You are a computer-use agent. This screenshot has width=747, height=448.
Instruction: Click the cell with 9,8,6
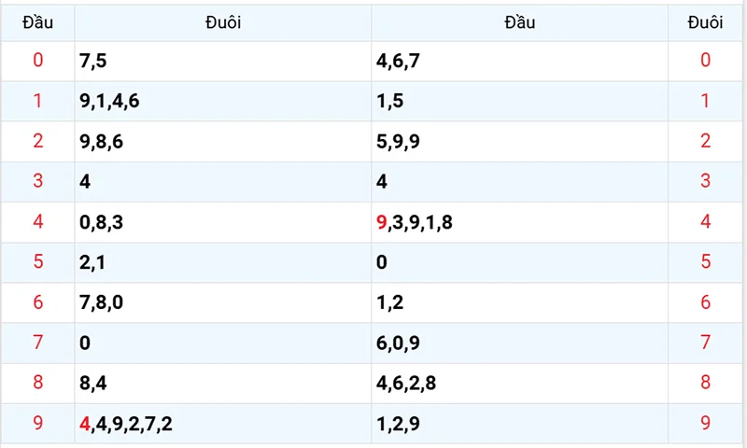pos(101,142)
